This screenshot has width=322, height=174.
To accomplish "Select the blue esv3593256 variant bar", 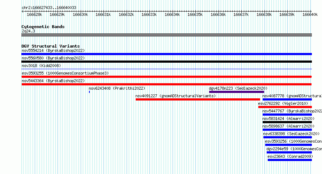I will pos(288,145).
